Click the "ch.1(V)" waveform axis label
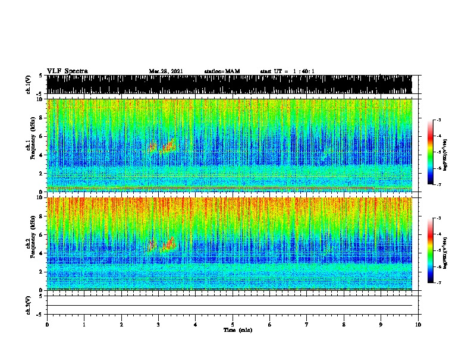 (29, 84)
